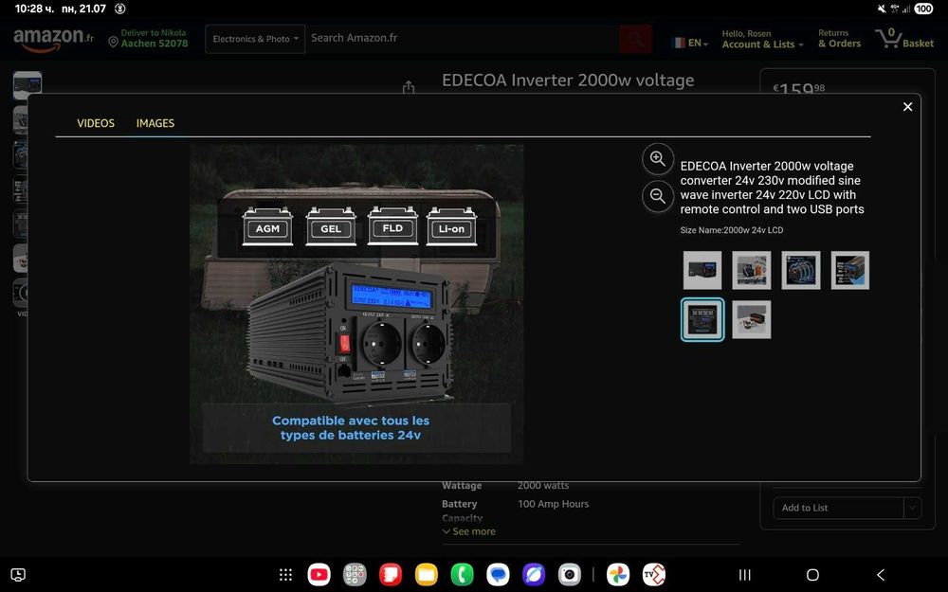Open the Basket cart icon

coord(903,39)
